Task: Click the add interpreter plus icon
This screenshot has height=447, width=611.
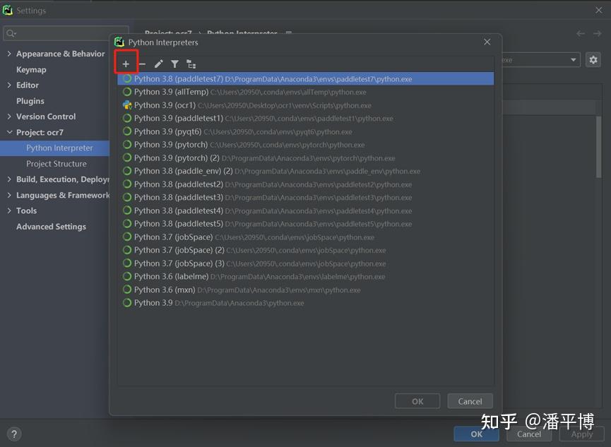Action: (x=126, y=64)
